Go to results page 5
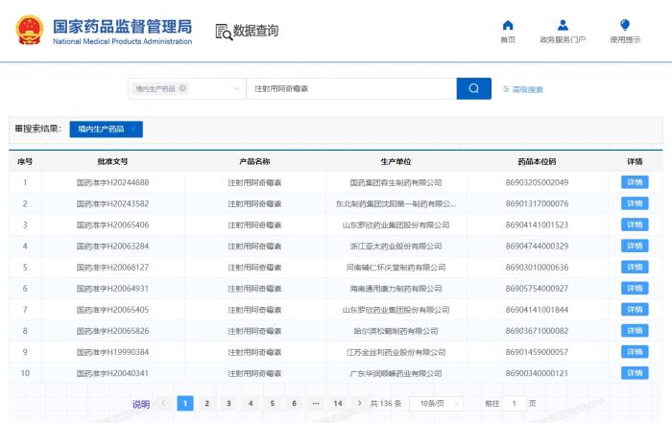The width and height of the screenshot is (672, 424). 273,403
